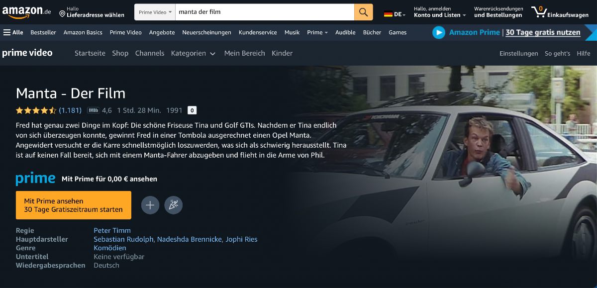Go to the Mein Bereich tab

(245, 53)
